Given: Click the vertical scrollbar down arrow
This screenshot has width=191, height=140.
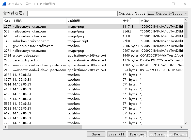Looking at the screenshot, I should click(185, 123).
